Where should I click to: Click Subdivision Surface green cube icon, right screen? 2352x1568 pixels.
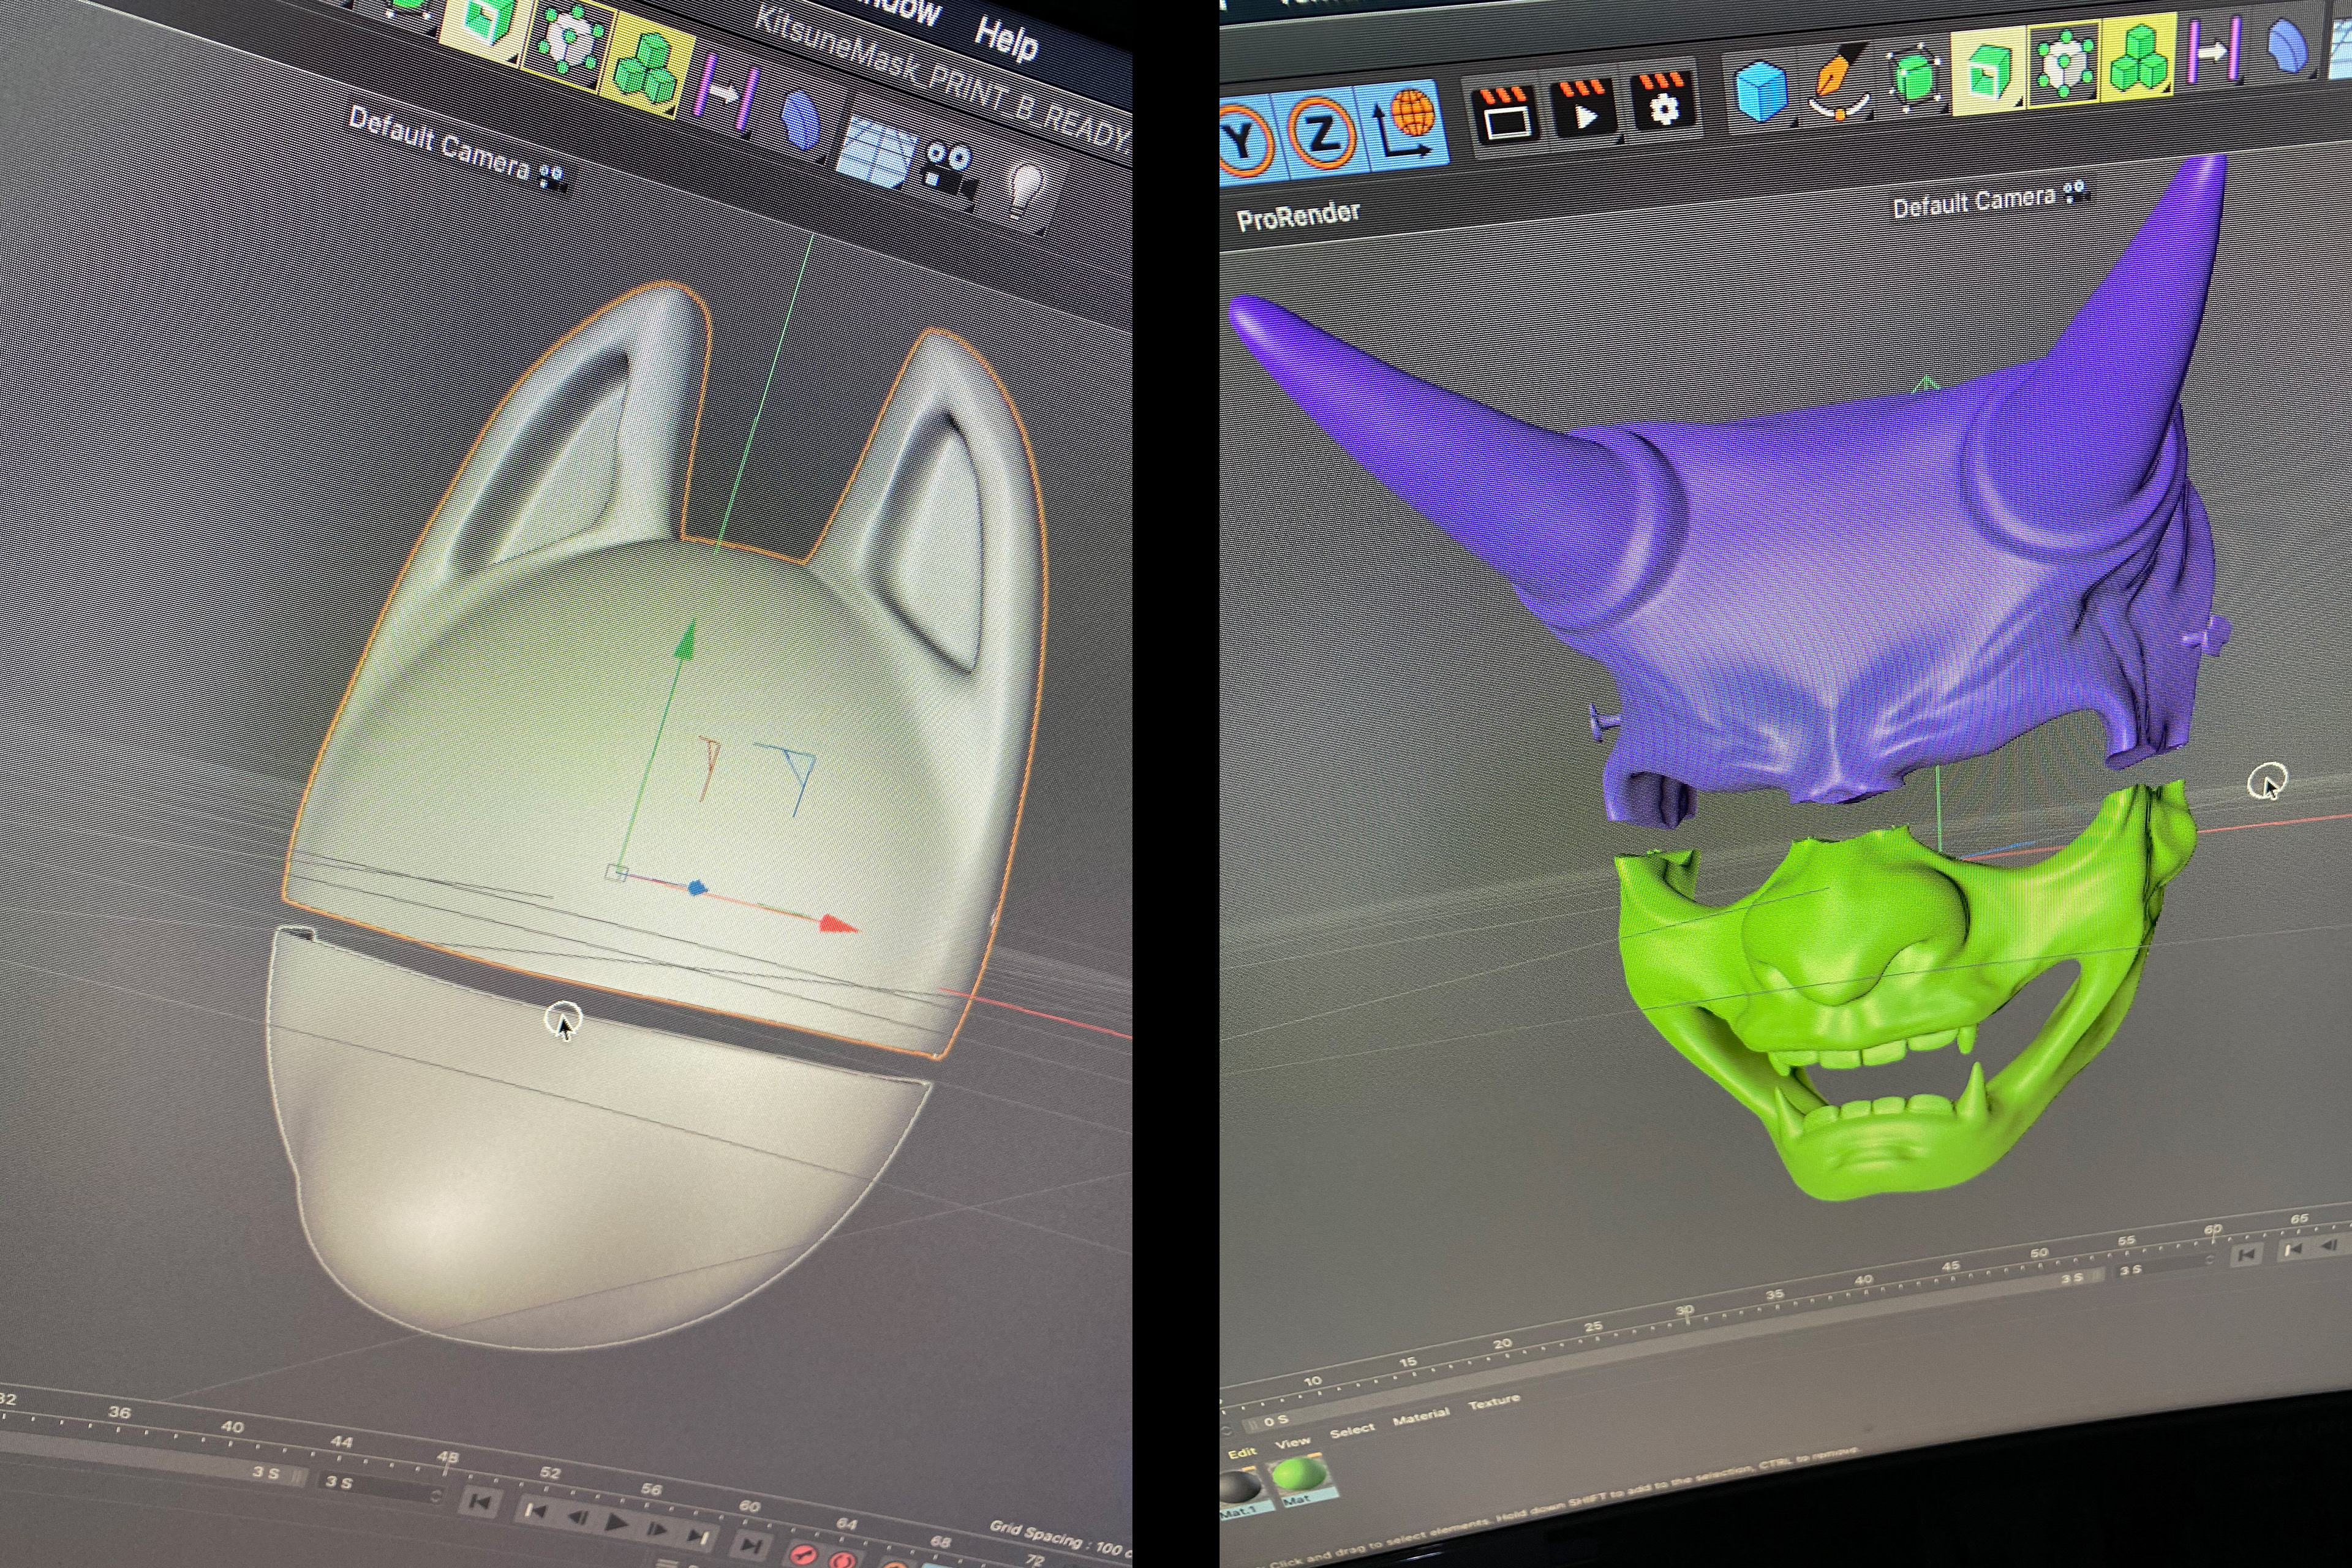[1913, 76]
